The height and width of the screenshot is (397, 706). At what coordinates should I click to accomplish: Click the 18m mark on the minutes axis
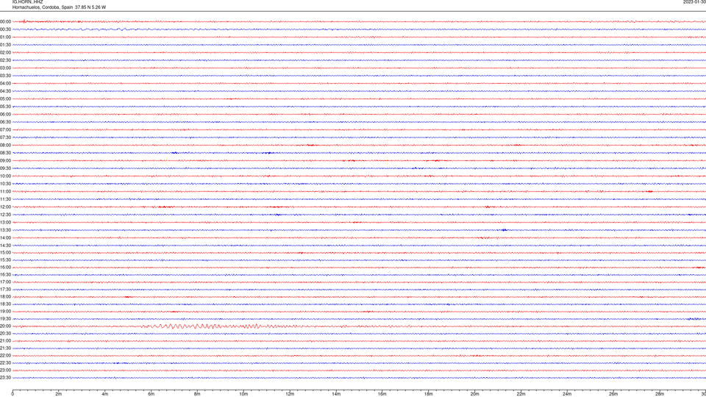428,394
